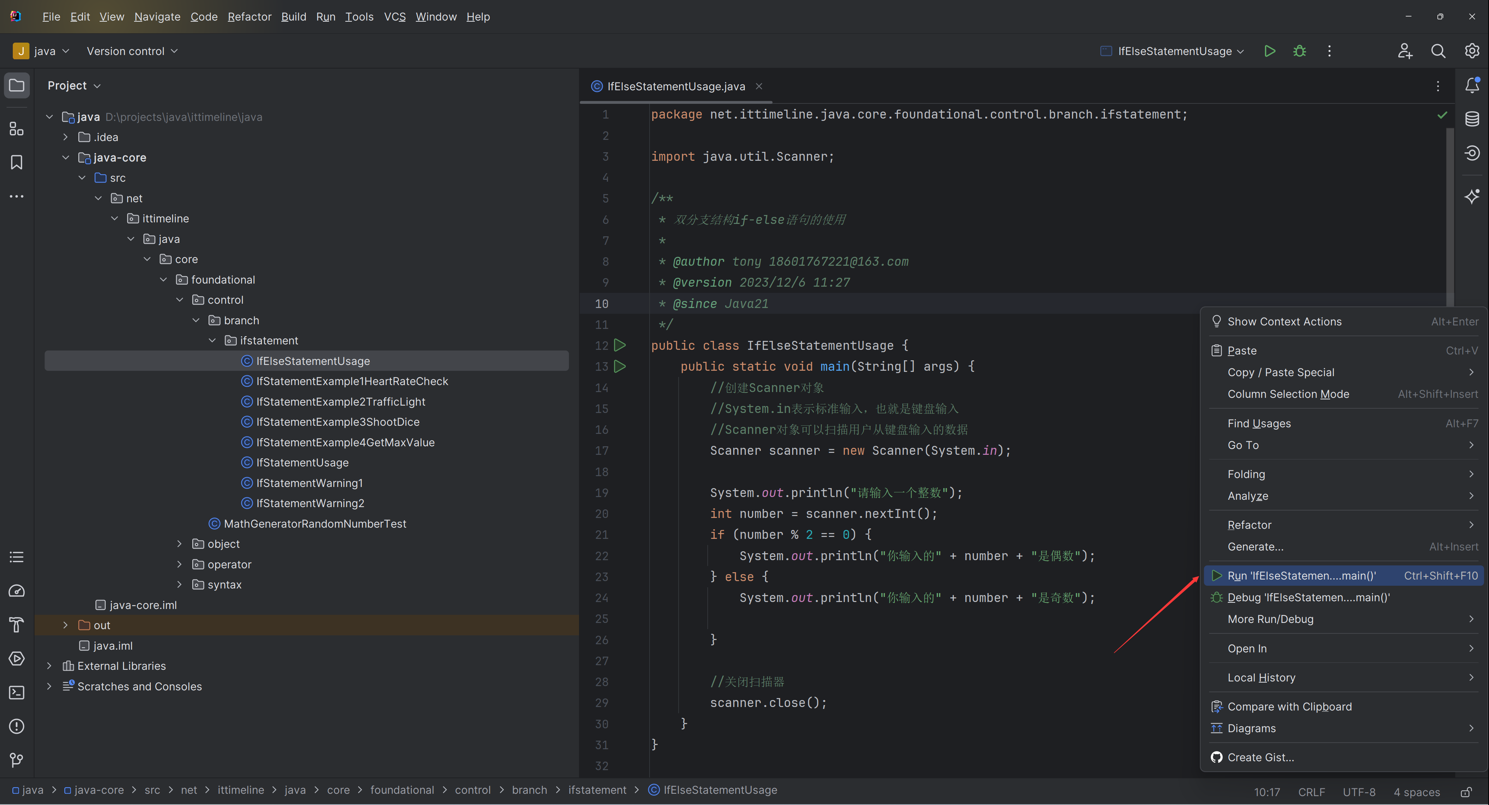Image resolution: width=1489 pixels, height=805 pixels.
Task: Open the Code With Me user icon
Action: coord(1405,51)
